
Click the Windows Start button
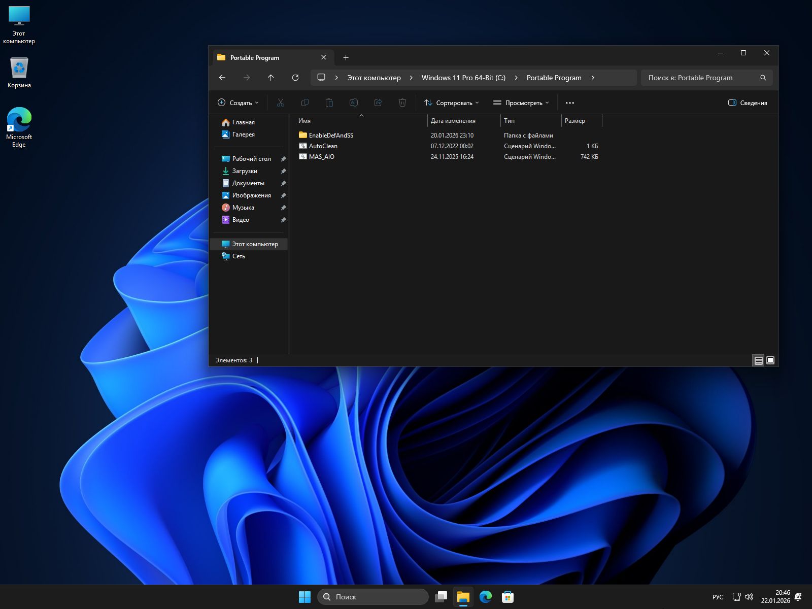click(x=304, y=597)
